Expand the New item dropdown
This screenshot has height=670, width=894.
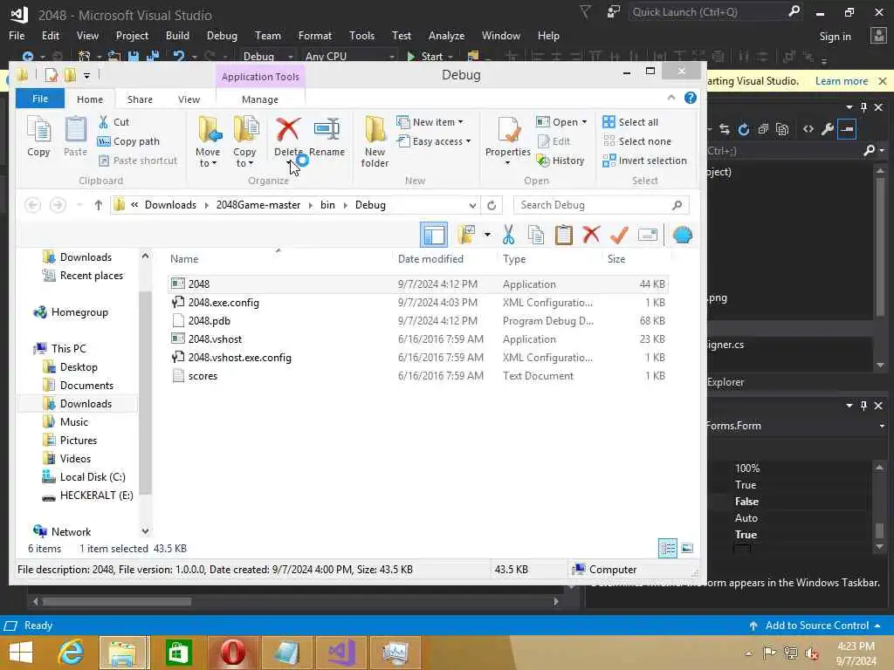pyautogui.click(x=460, y=122)
